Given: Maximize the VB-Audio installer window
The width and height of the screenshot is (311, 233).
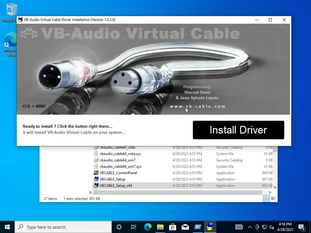Looking at the screenshot, I should point(270,20).
